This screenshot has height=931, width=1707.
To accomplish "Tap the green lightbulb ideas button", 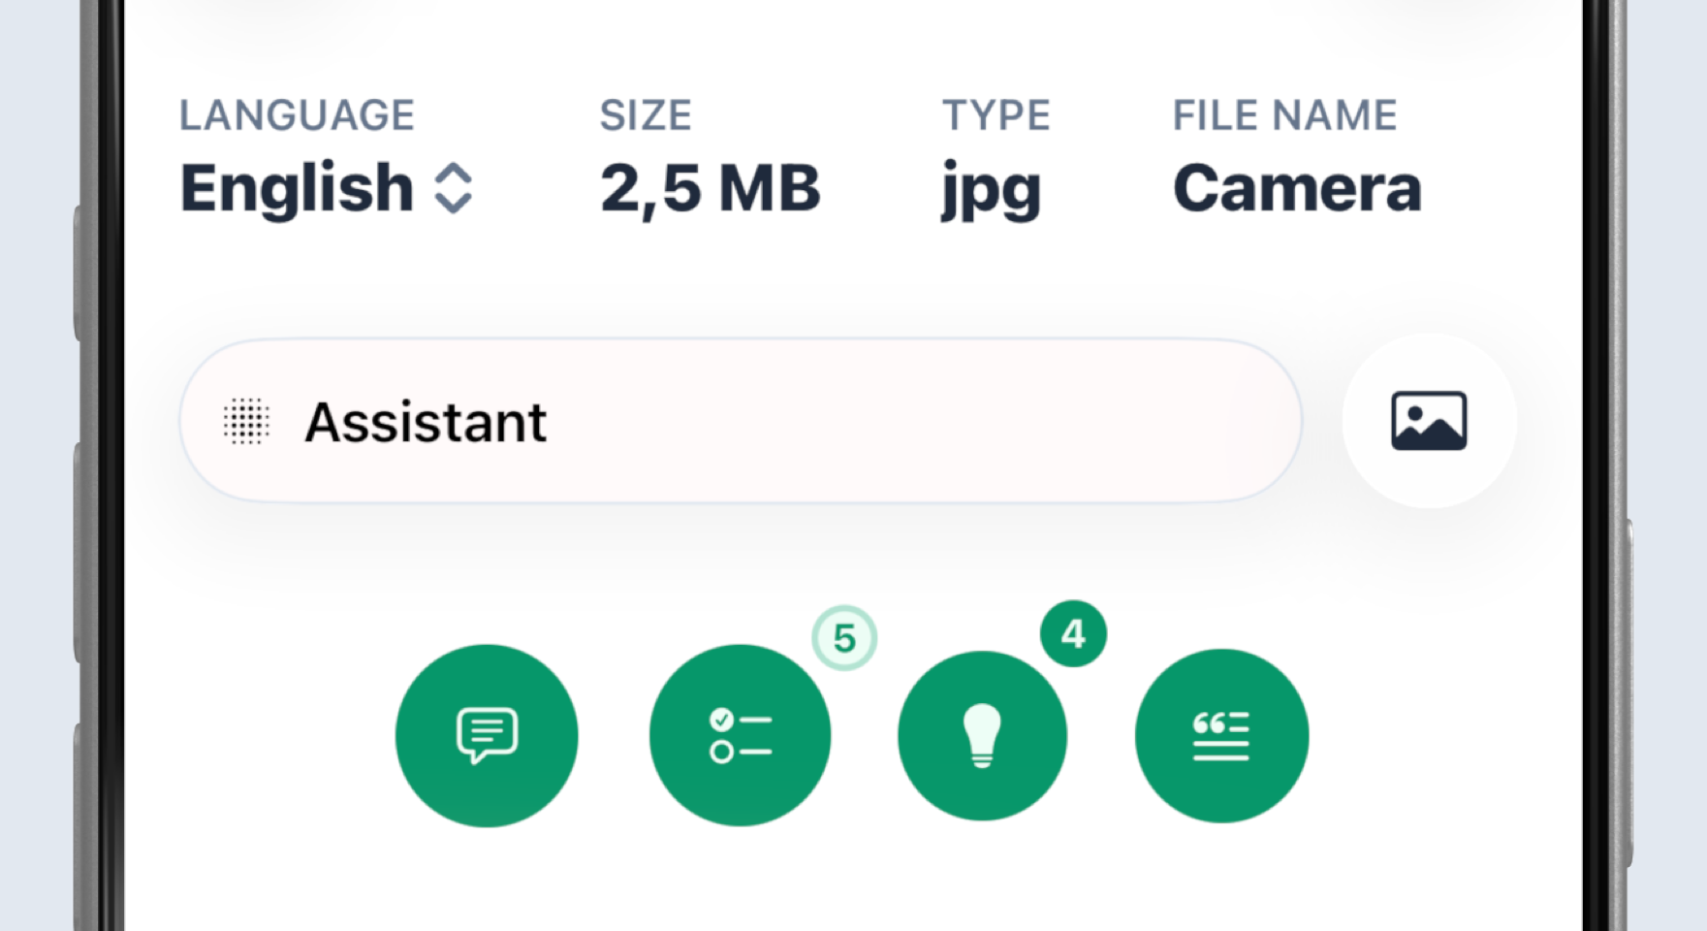I will pos(982,736).
